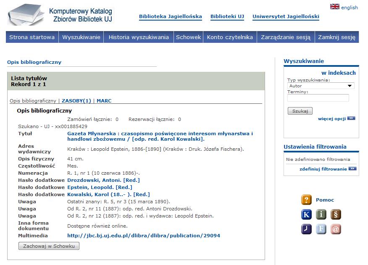Viewport: 368px width, 265px height.
Task: Click the book stack catalog logo
Action: point(26,15)
